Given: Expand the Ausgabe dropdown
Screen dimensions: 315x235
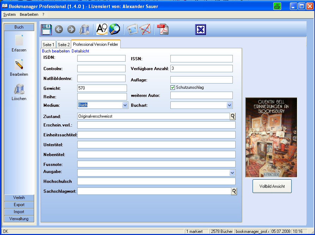Looking at the screenshot, I should 232,173.
